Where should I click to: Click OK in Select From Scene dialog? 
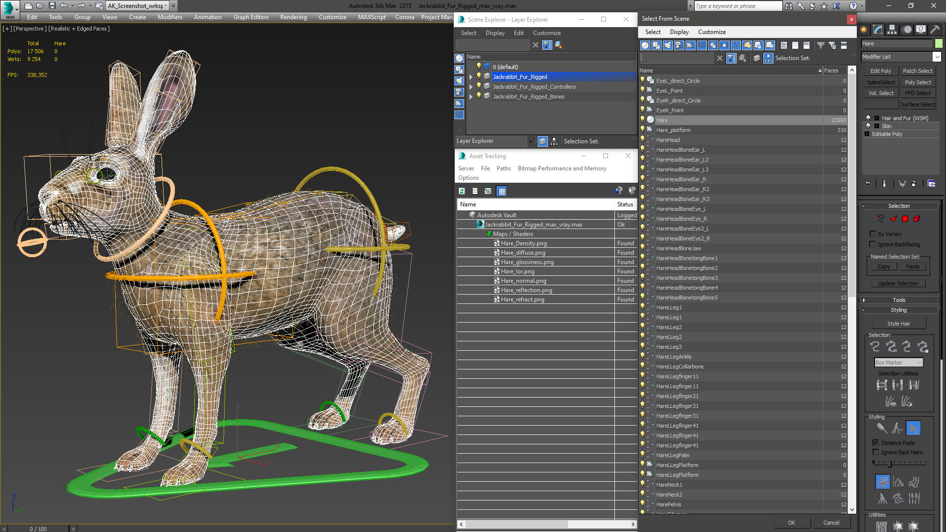[x=791, y=523]
